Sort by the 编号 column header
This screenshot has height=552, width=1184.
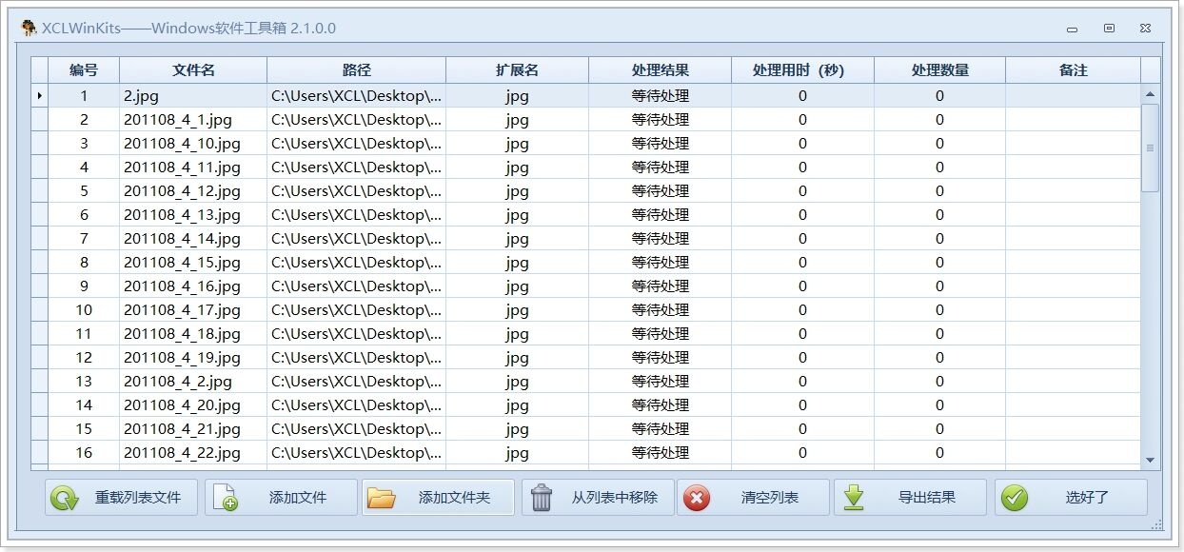click(84, 70)
